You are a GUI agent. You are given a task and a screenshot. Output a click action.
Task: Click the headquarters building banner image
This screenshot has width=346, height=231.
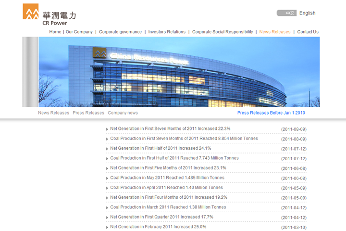179,72
